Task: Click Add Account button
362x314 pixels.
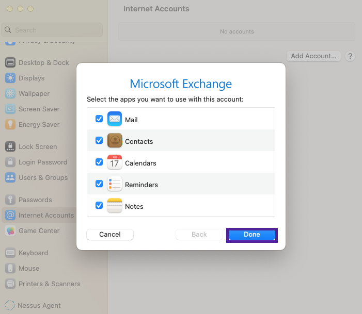Action: tap(313, 56)
